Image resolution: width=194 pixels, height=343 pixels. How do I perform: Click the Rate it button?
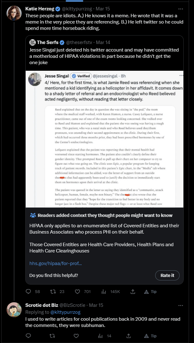point(167,275)
